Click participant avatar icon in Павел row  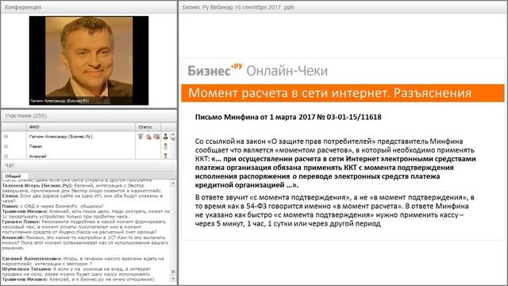coord(166,146)
